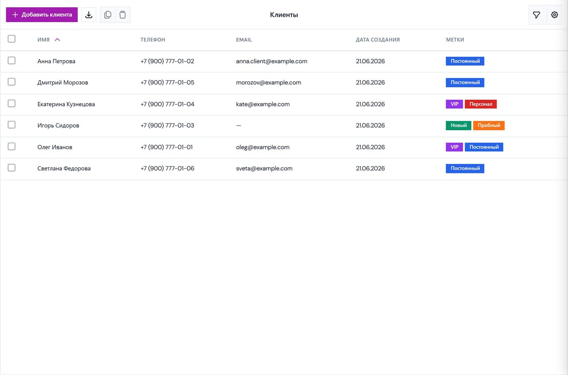The width and height of the screenshot is (568, 375).
Task: Click phone +7 (900) 777-01-02
Action: pyautogui.click(x=167, y=61)
